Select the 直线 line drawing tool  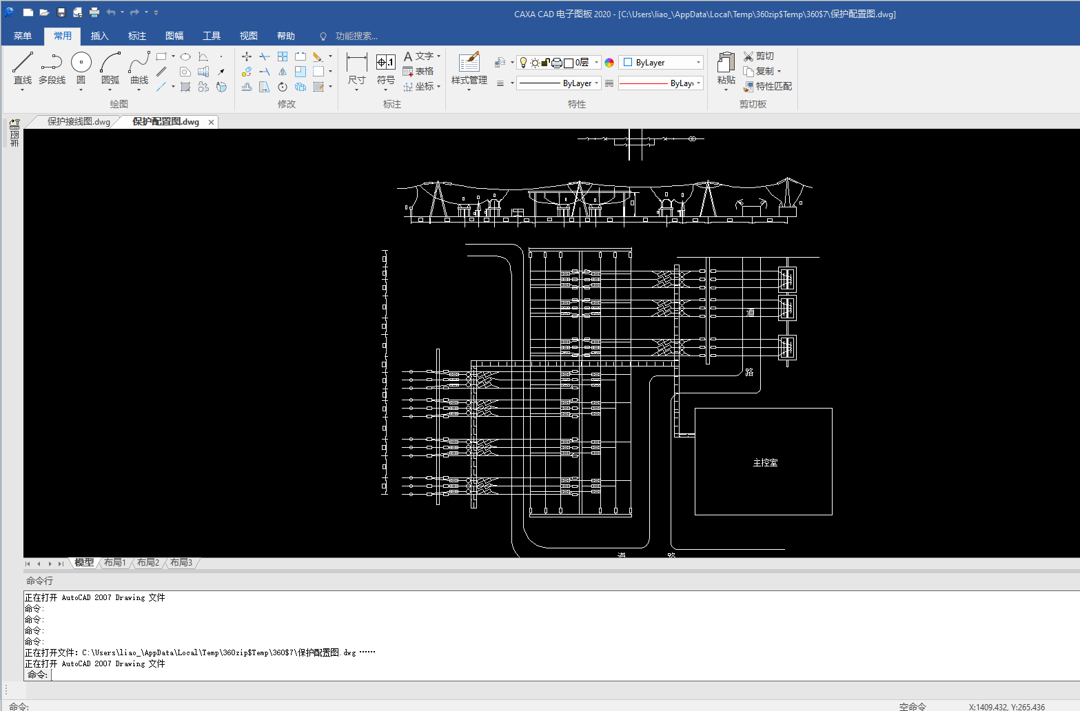(x=23, y=68)
